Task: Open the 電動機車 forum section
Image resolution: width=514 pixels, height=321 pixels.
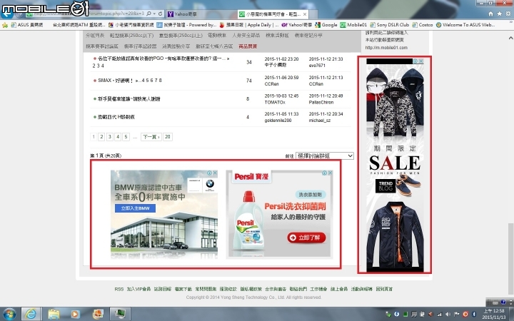Action: (x=217, y=36)
